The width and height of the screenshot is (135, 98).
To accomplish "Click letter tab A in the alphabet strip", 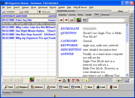I will pos(132,15).
